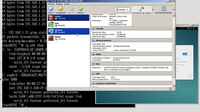This screenshot has height=112, width=200.
Task: Open the Carpetas compartidas section header
Action: coord(132,83)
